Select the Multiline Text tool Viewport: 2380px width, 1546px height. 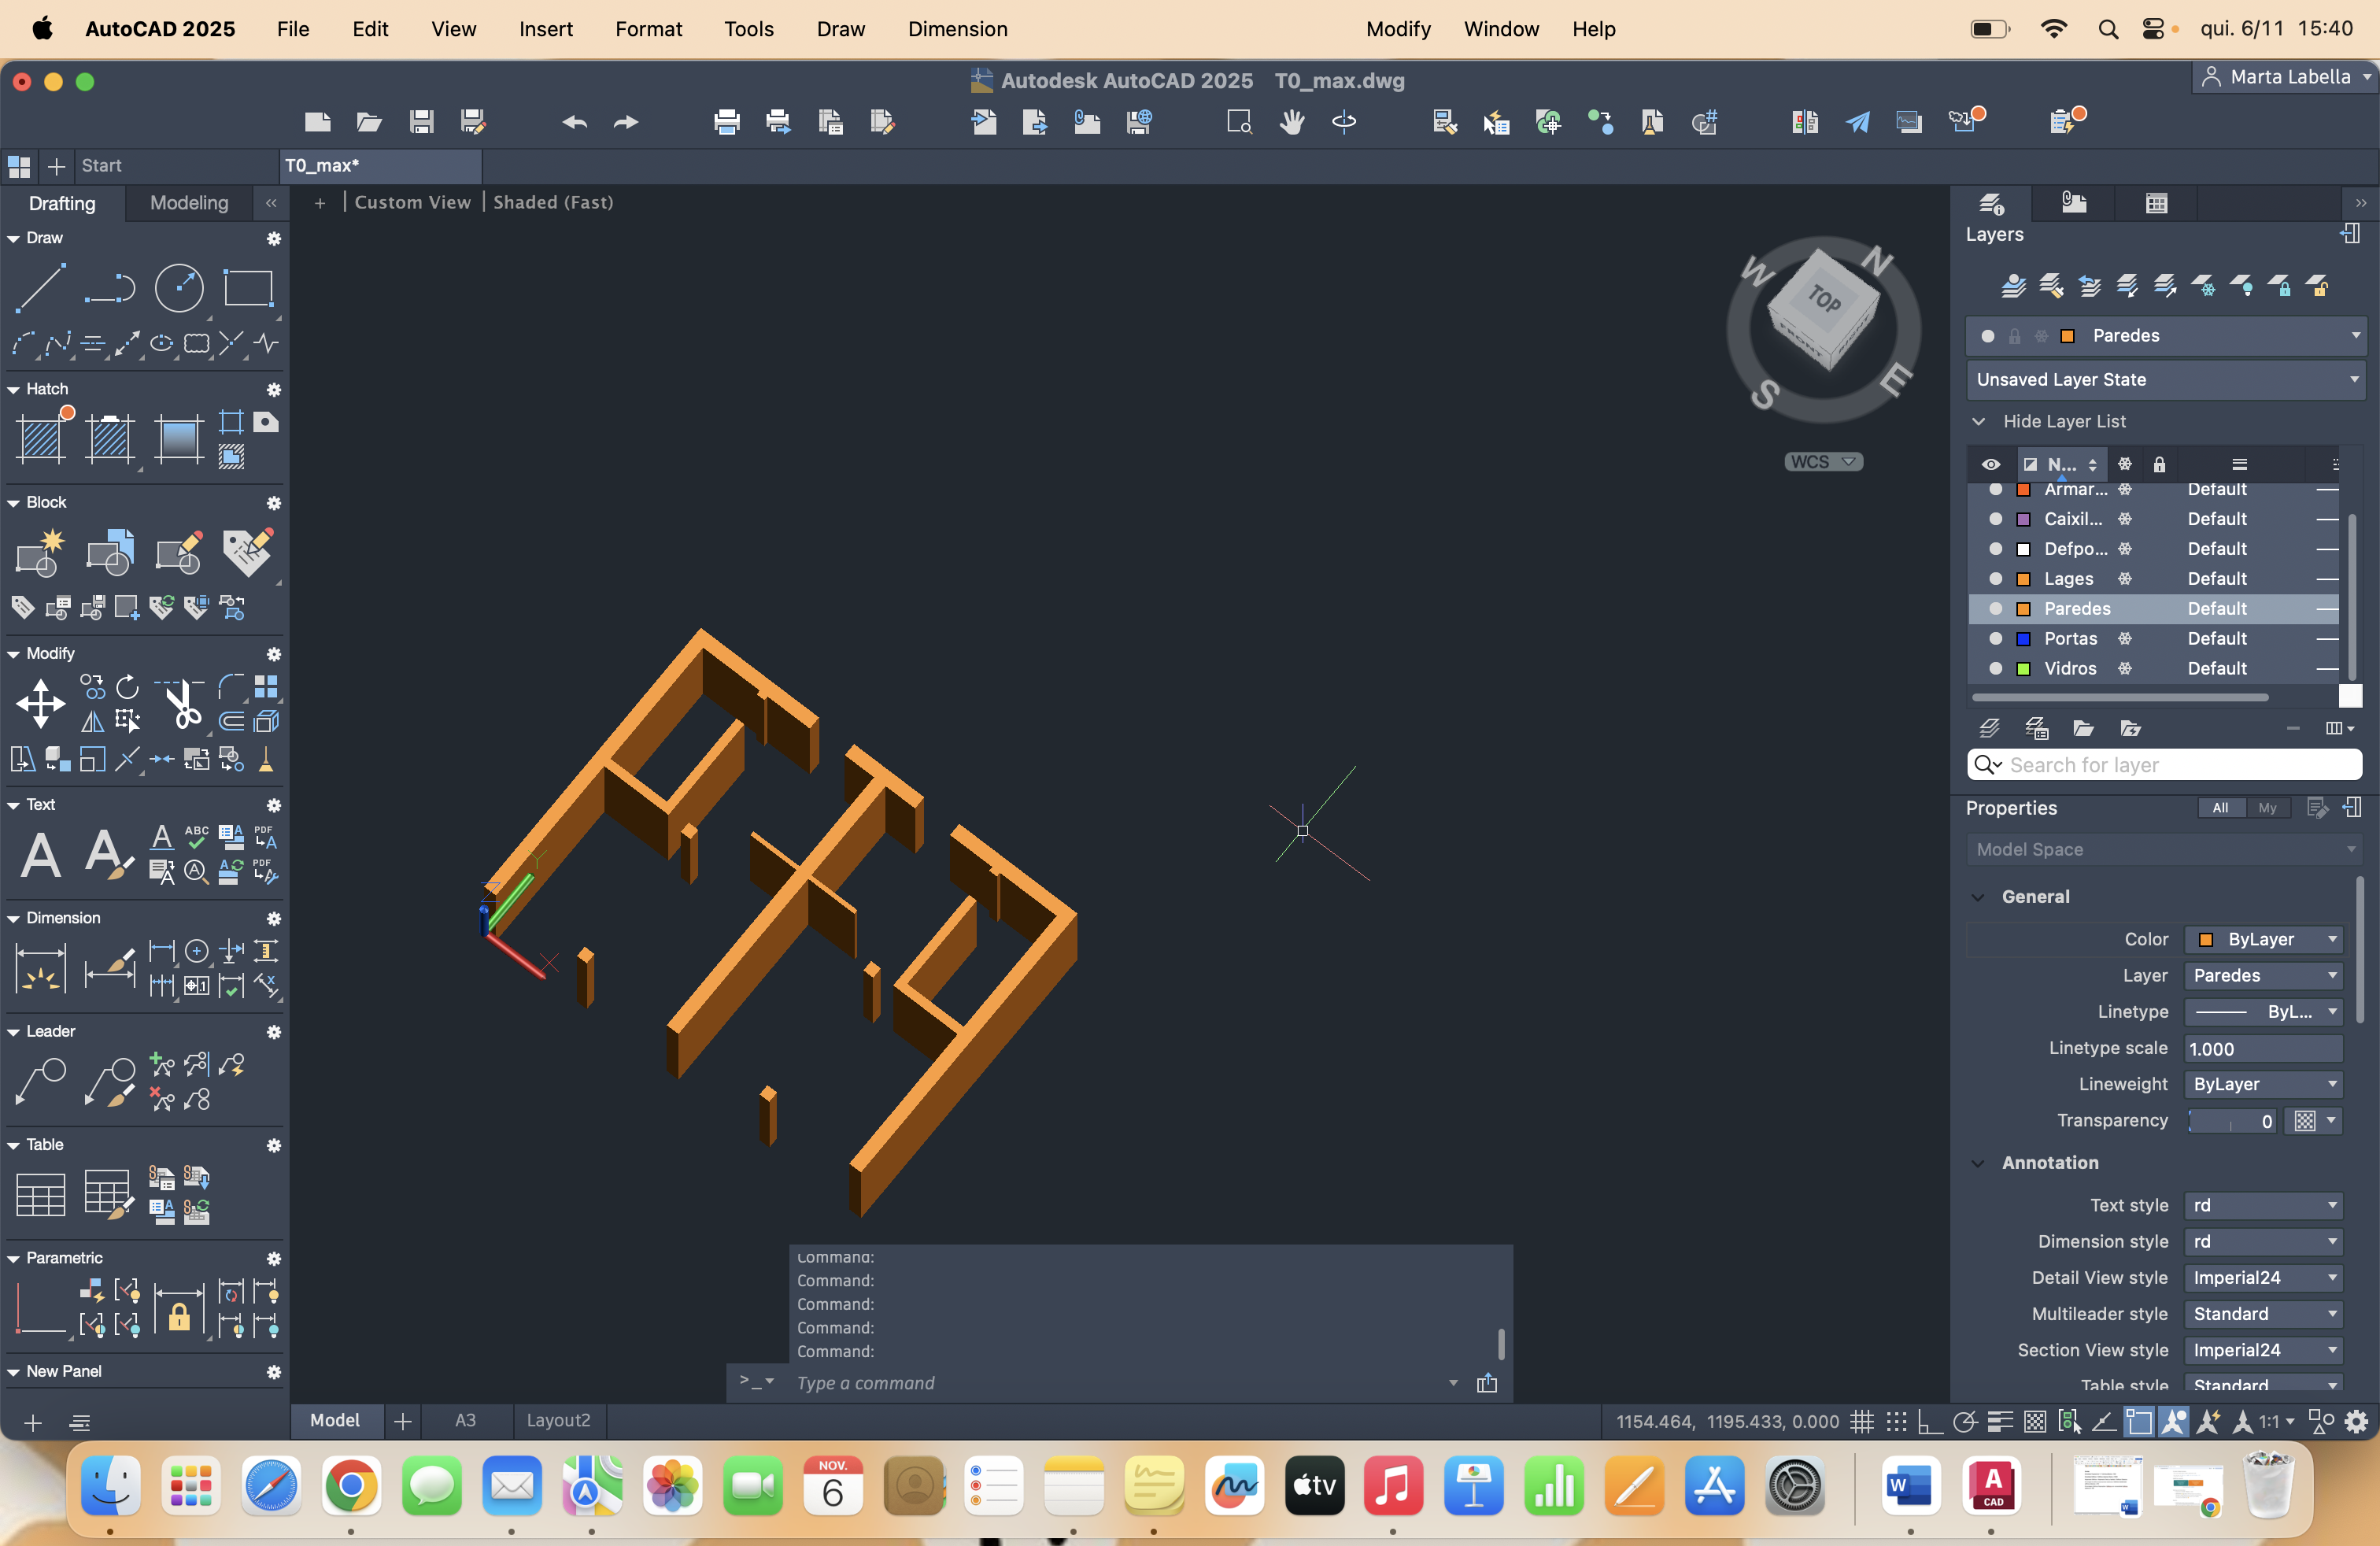click(x=41, y=856)
